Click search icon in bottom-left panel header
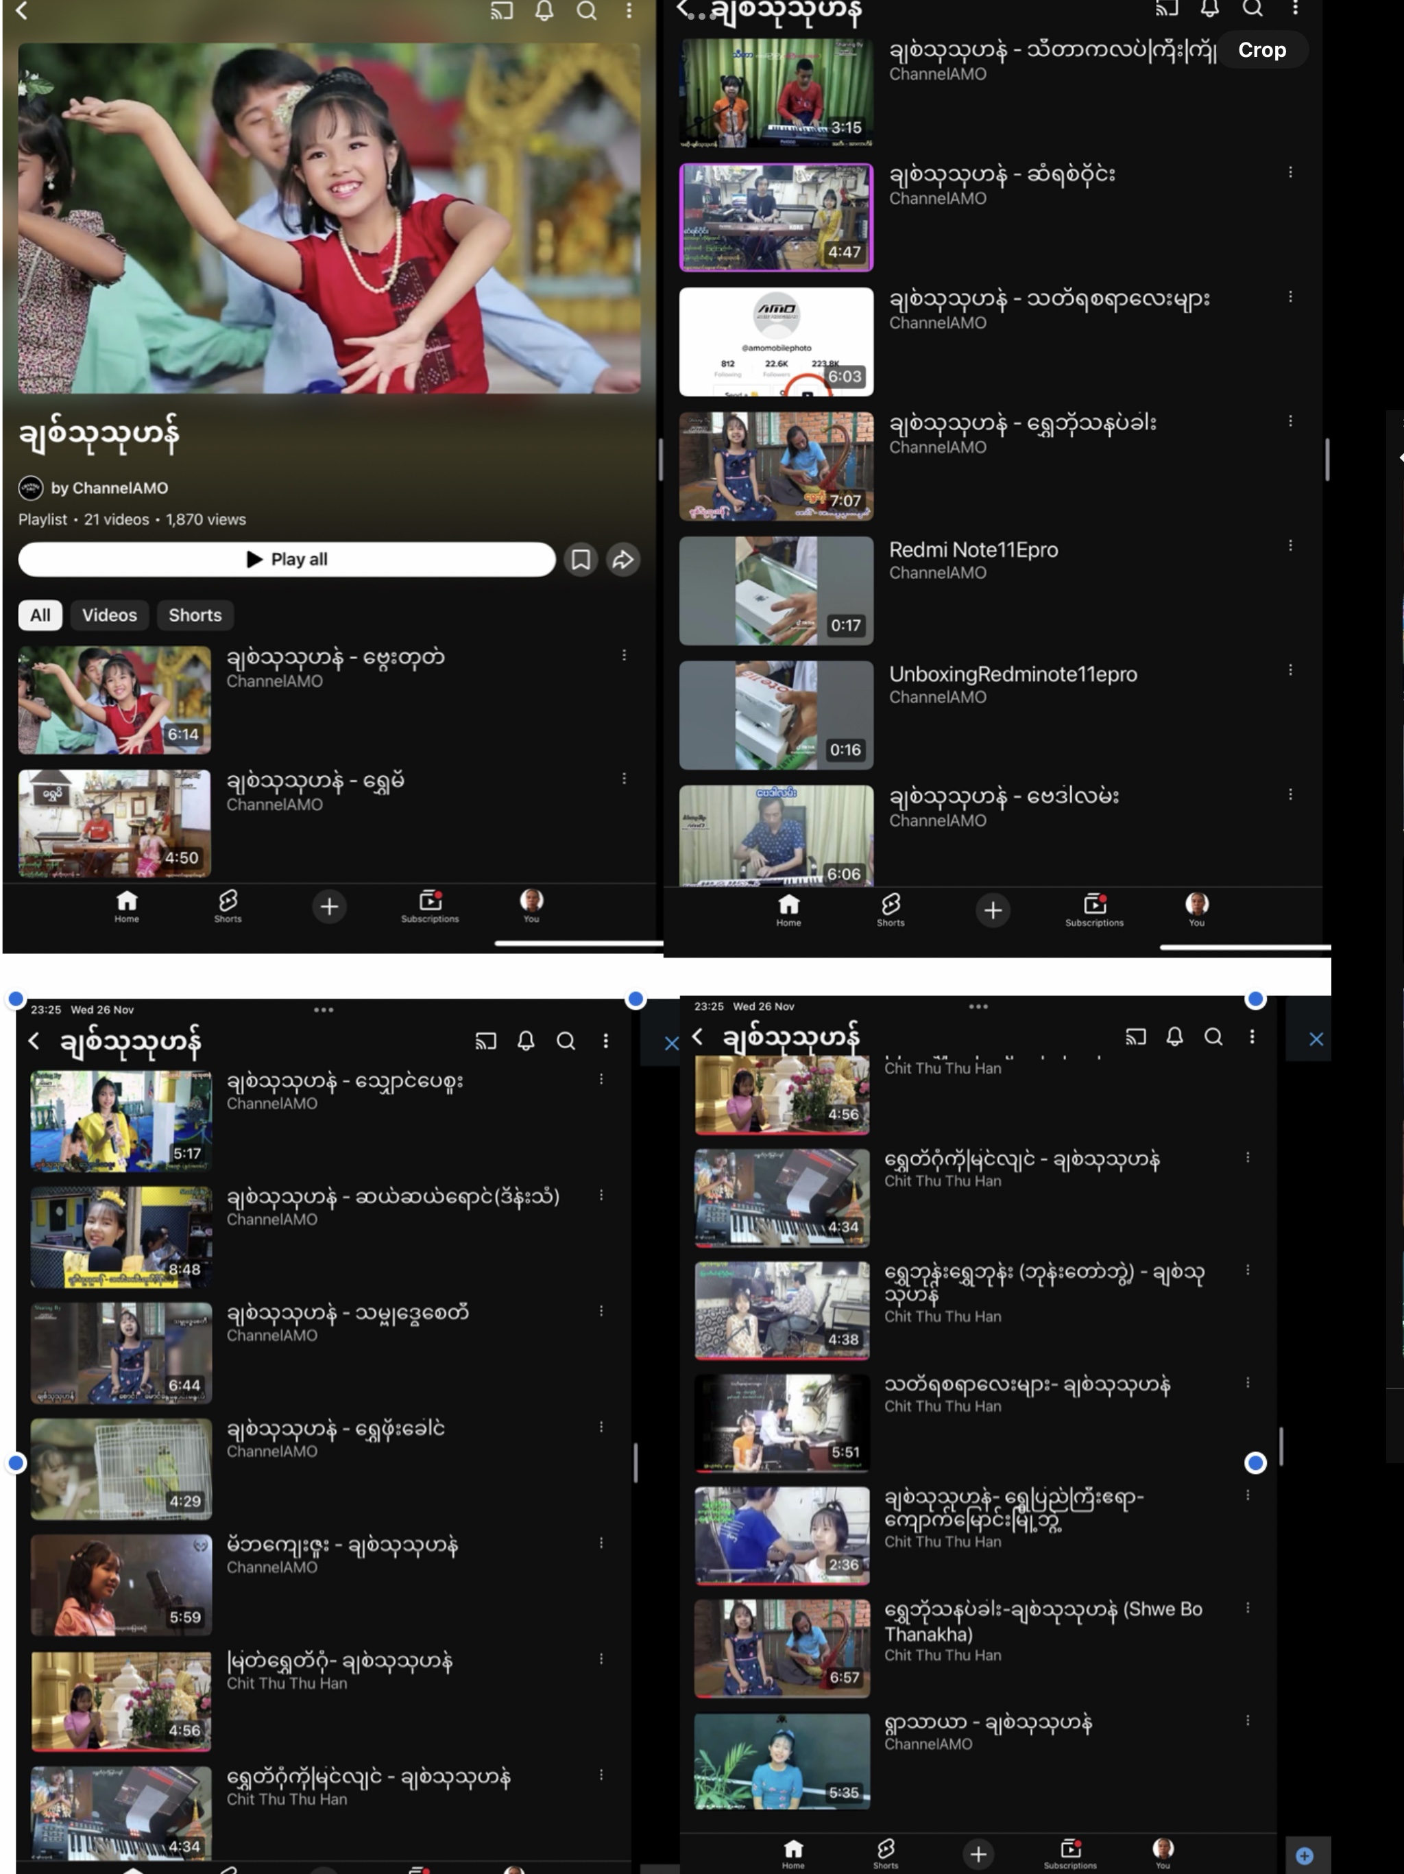This screenshot has width=1404, height=1874. click(566, 1041)
